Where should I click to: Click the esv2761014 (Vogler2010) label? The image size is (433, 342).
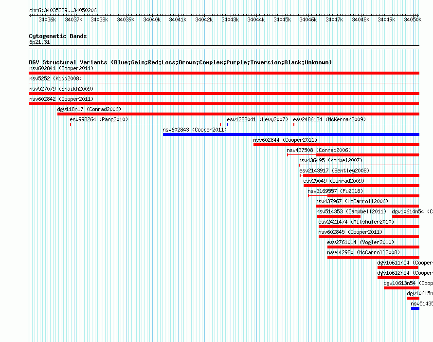(x=361, y=242)
